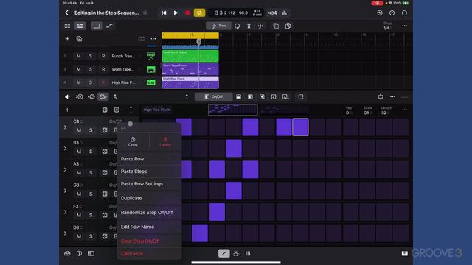
Task: Open step sequencer menu bar ellipsis
Action: [392, 96]
